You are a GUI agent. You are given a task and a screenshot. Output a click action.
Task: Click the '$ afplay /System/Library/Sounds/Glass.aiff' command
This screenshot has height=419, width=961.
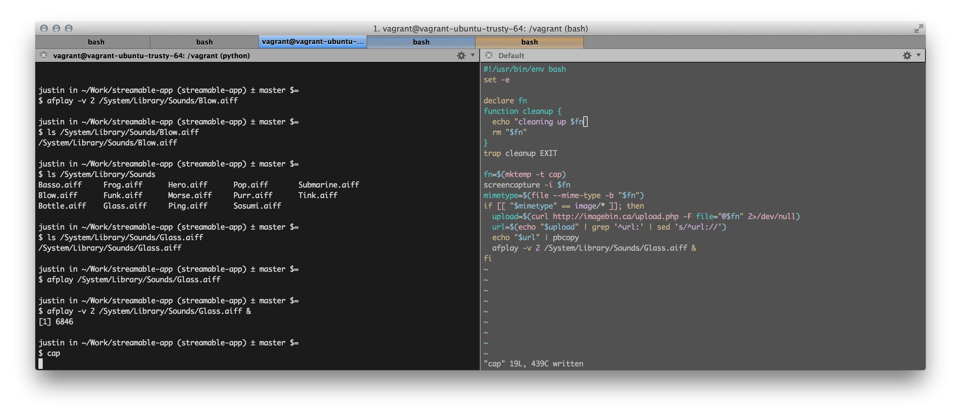coord(129,279)
